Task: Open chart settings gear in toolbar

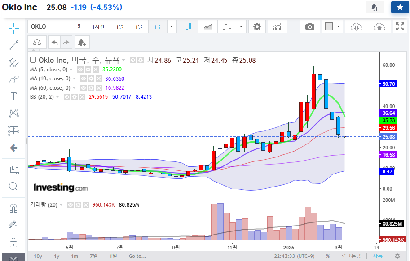Action: (257, 26)
